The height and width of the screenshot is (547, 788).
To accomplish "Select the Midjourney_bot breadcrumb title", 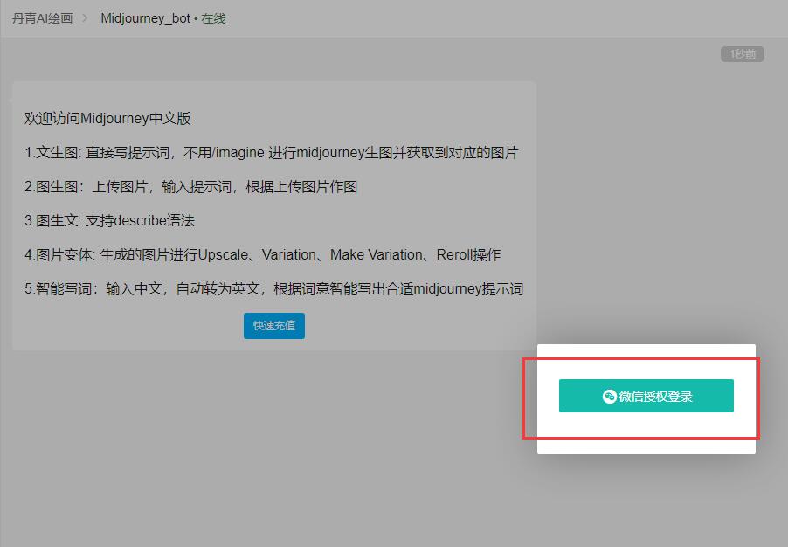I will coord(145,18).
